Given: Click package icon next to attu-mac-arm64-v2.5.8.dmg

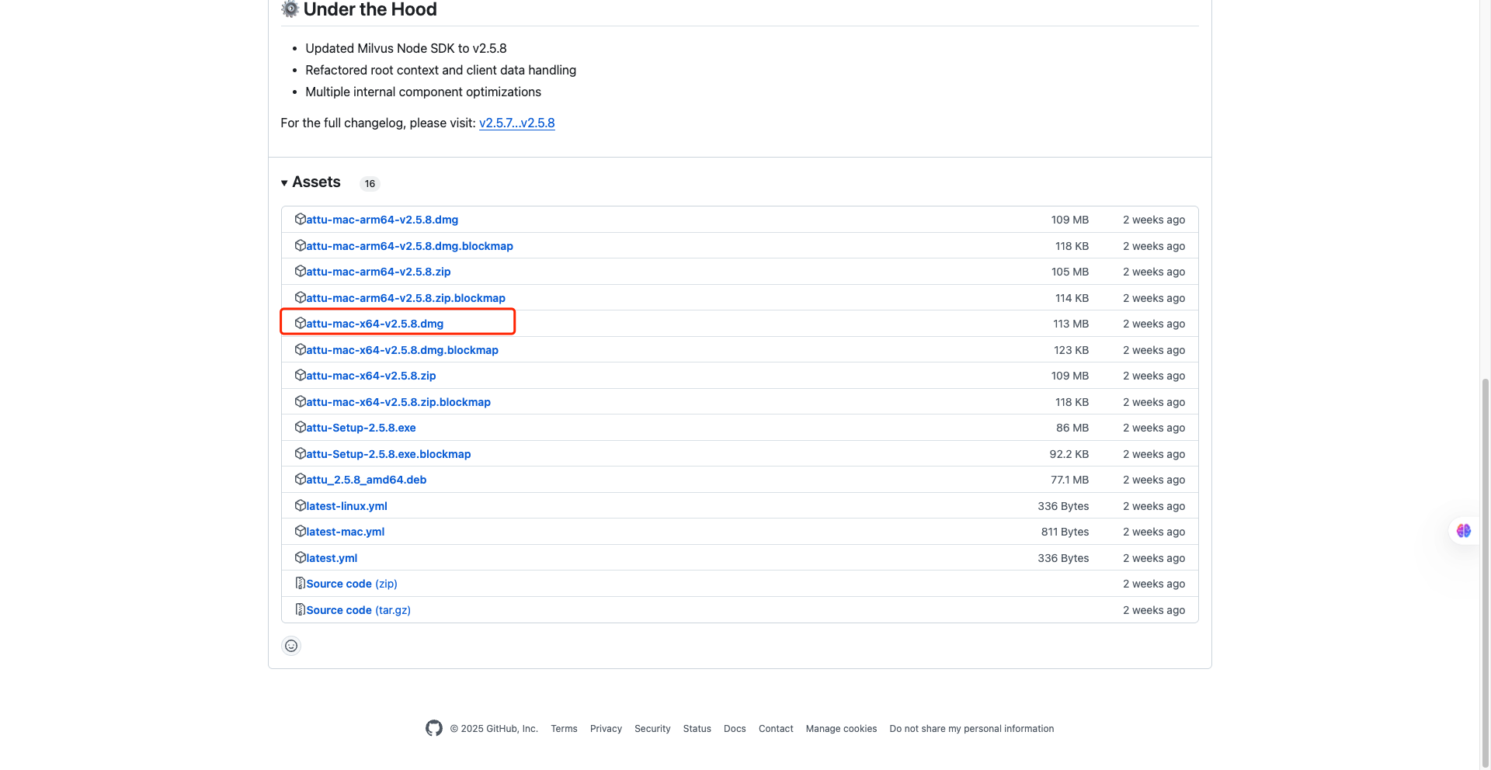Looking at the screenshot, I should click(300, 219).
